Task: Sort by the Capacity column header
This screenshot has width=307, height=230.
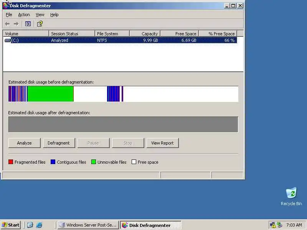Action: point(145,34)
